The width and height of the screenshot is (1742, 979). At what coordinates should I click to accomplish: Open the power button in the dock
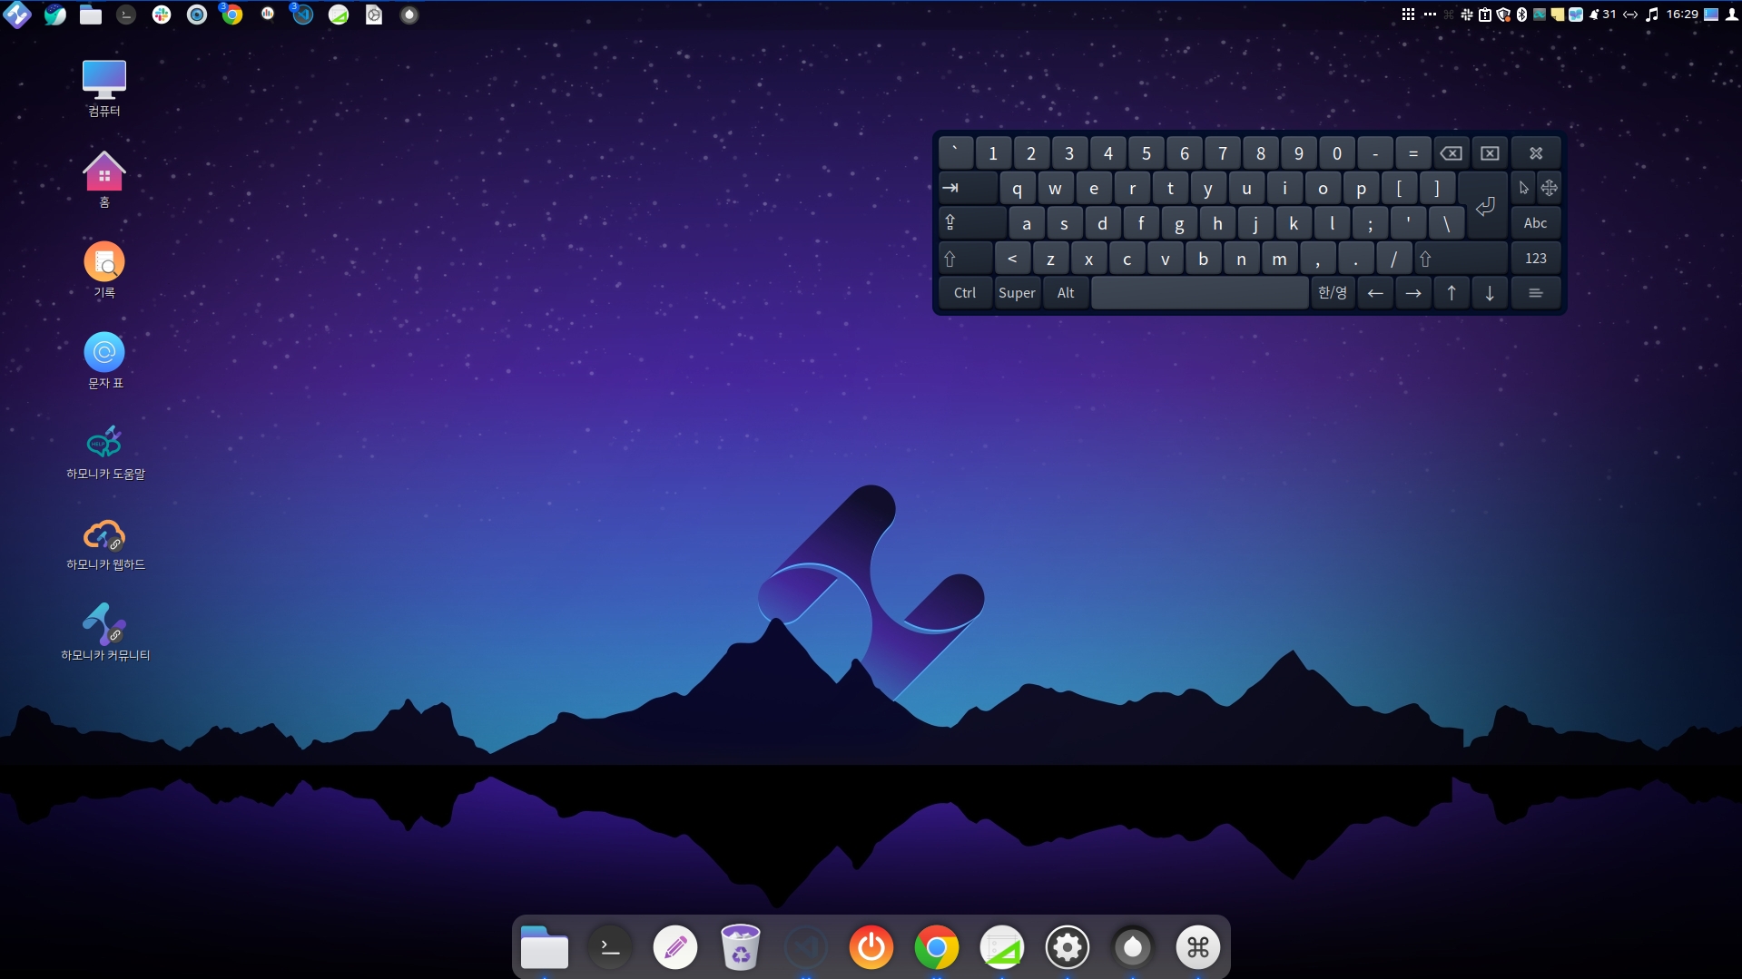(871, 947)
